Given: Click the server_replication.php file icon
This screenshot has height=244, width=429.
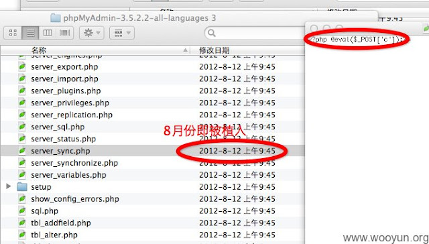Looking at the screenshot, I should 22,115.
